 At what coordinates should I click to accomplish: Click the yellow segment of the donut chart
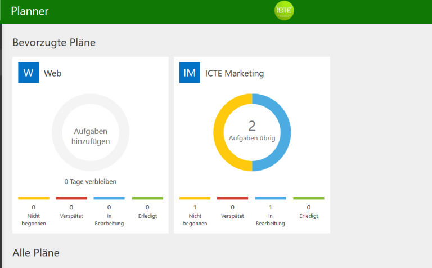[x=219, y=132]
